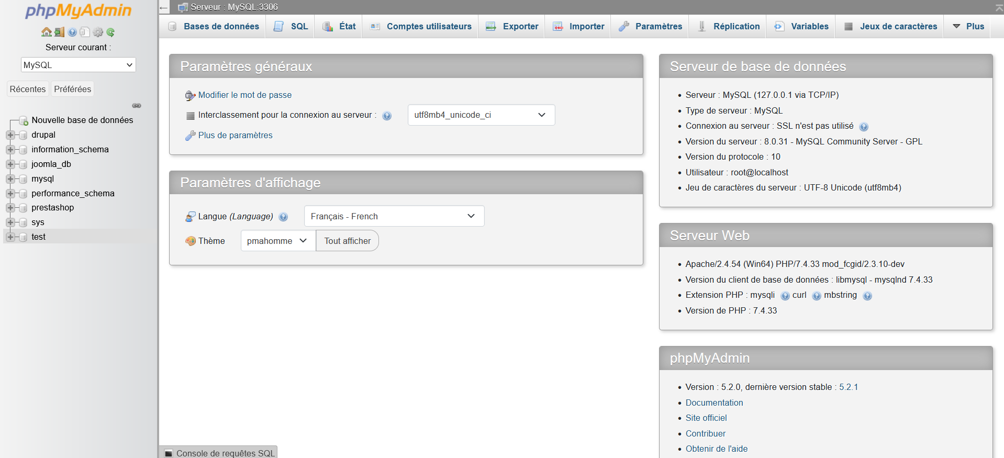The width and height of the screenshot is (1004, 458).
Task: Click Nouvelle base de données in tree
Action: pyautogui.click(x=82, y=120)
